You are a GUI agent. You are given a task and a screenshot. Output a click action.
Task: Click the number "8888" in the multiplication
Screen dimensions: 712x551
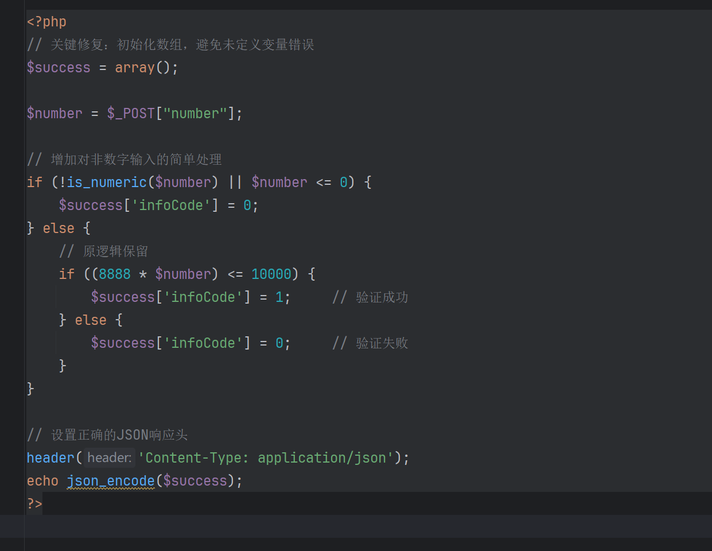[115, 274]
